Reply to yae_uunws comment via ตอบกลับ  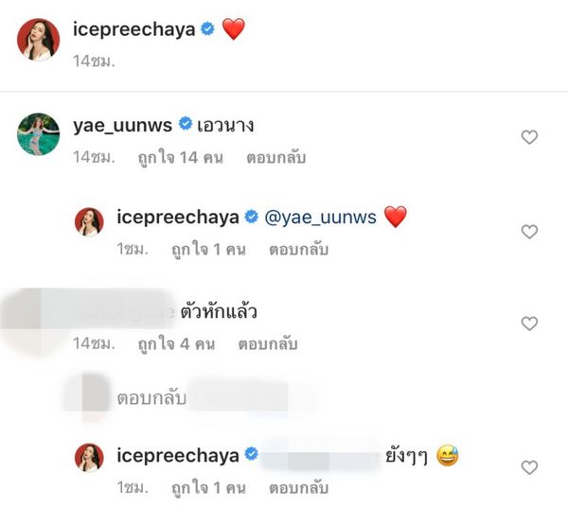(x=276, y=158)
